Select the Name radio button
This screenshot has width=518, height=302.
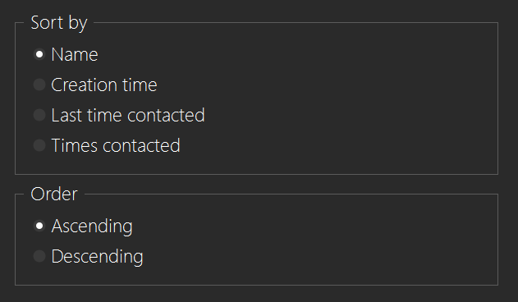39,54
